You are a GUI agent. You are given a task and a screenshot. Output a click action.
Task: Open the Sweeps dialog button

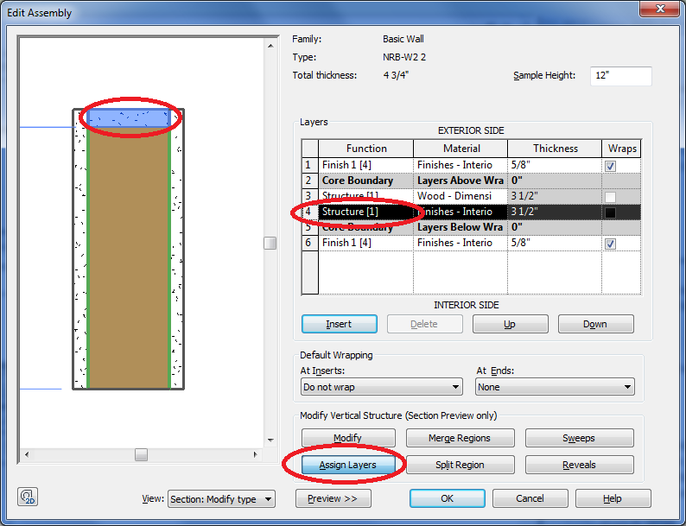(579, 438)
